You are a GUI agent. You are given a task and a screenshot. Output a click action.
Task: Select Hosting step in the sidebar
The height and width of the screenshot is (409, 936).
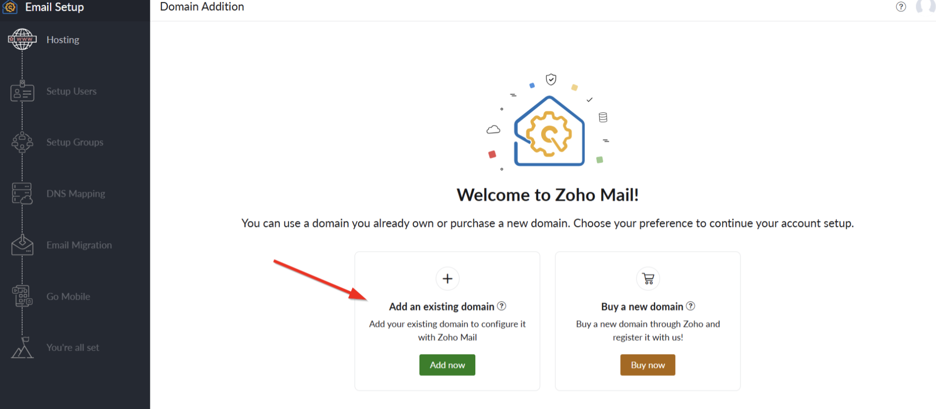(x=63, y=40)
